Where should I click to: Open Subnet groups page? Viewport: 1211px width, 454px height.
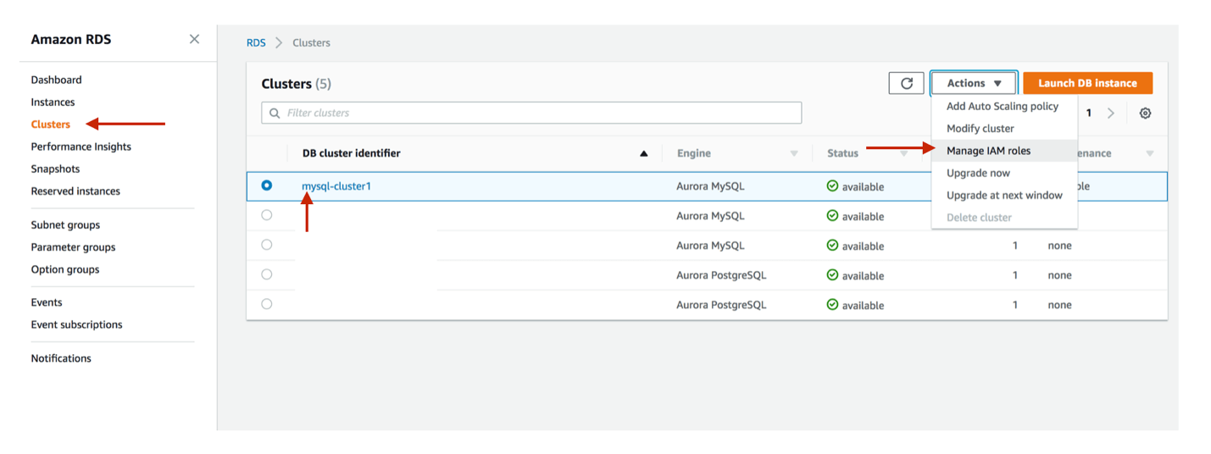point(65,224)
